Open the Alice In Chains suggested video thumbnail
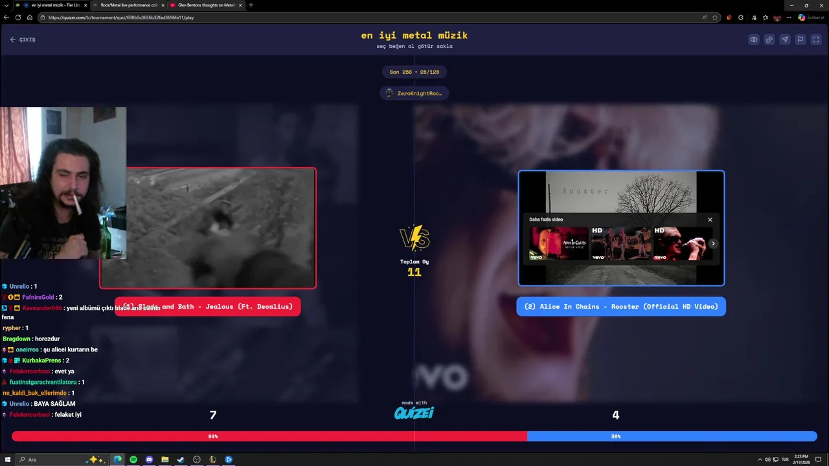The image size is (829, 466). click(x=559, y=243)
